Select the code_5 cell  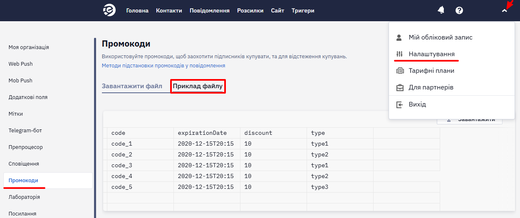coord(141,187)
